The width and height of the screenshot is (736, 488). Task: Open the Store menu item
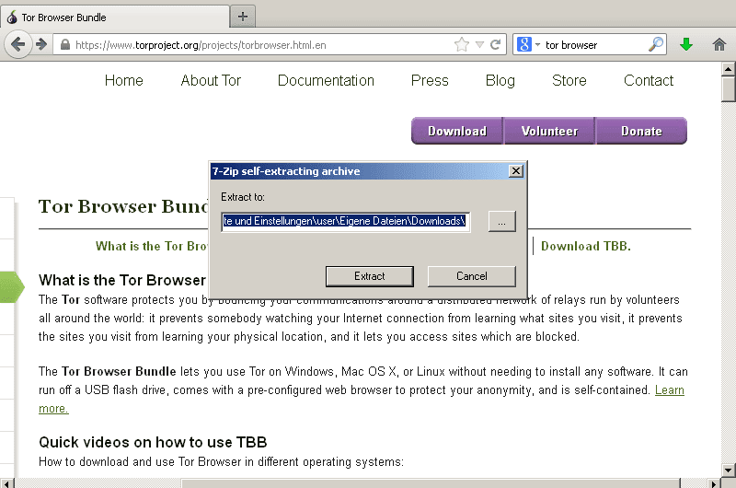tap(569, 80)
